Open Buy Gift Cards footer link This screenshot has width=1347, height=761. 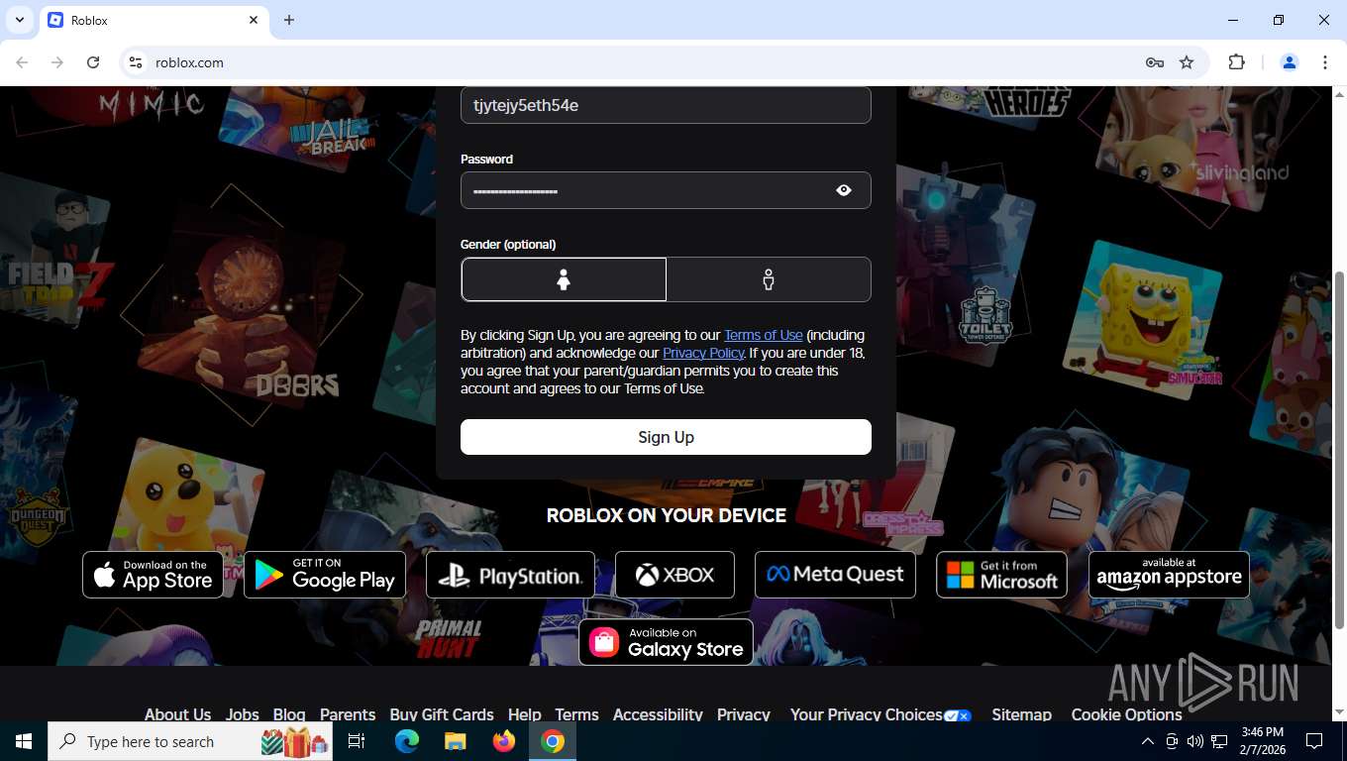442,713
